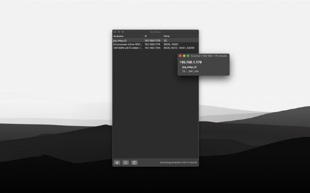Screen dimensions: 310x193
Task: Sort results by the Hostname column header
Action: pyautogui.click(x=128, y=36)
